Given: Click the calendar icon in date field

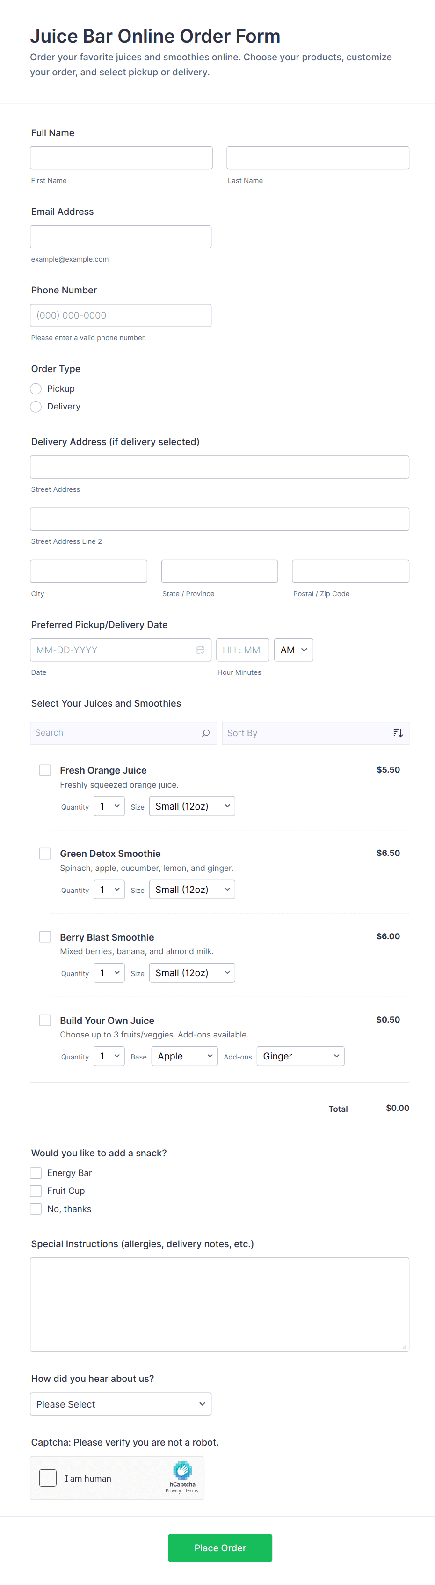Looking at the screenshot, I should click(x=201, y=650).
